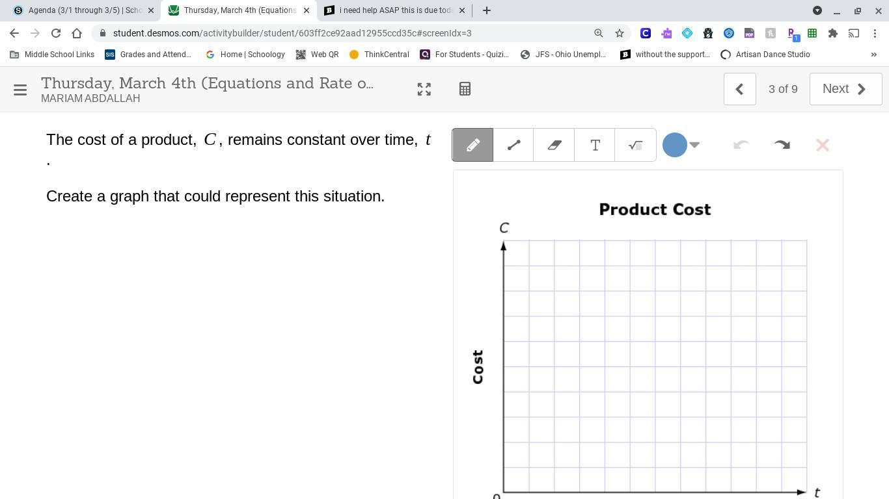889x499 pixels.
Task: Choose the eraser tool
Action: [554, 145]
